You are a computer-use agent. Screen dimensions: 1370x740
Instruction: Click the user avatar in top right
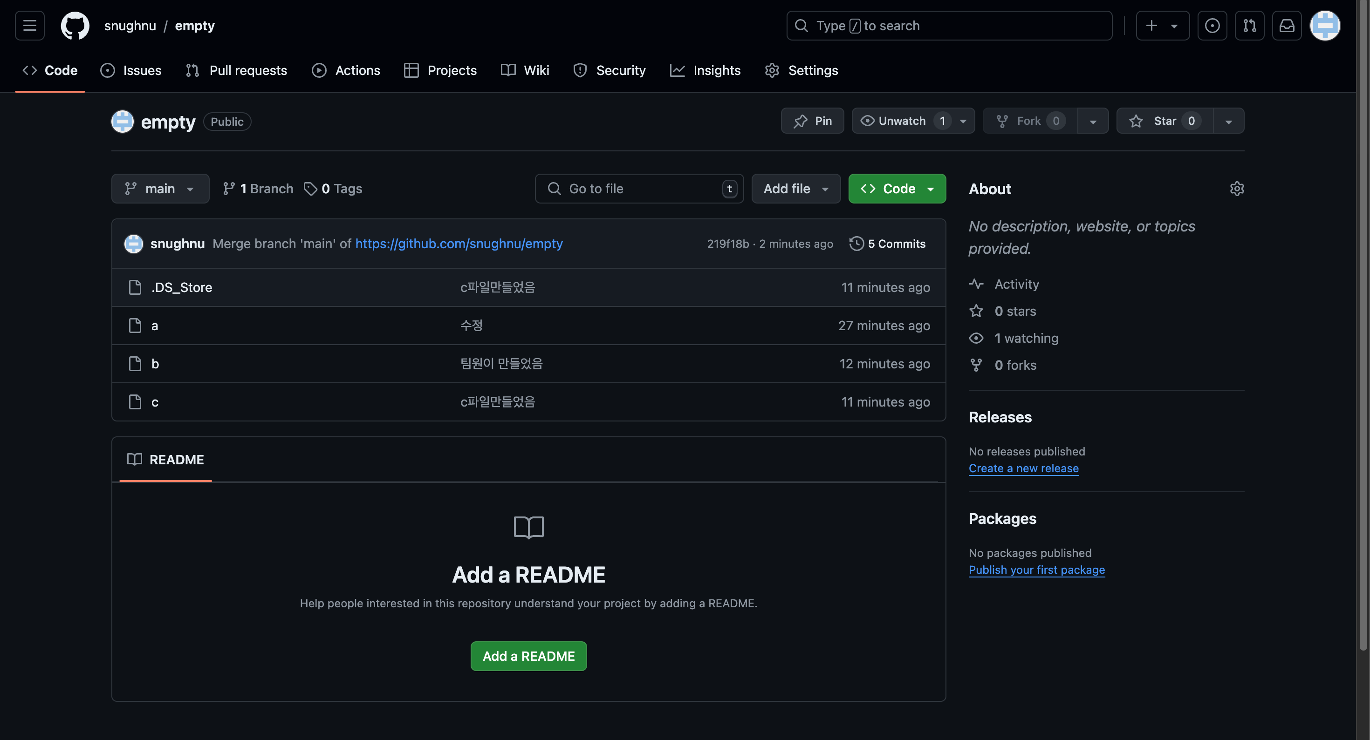pos(1324,26)
